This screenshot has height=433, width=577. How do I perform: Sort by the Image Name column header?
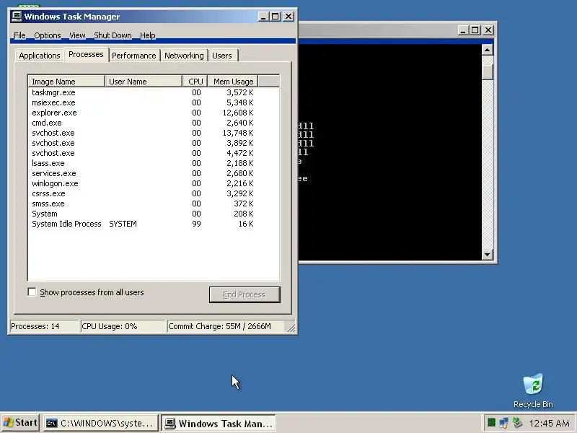tap(66, 82)
